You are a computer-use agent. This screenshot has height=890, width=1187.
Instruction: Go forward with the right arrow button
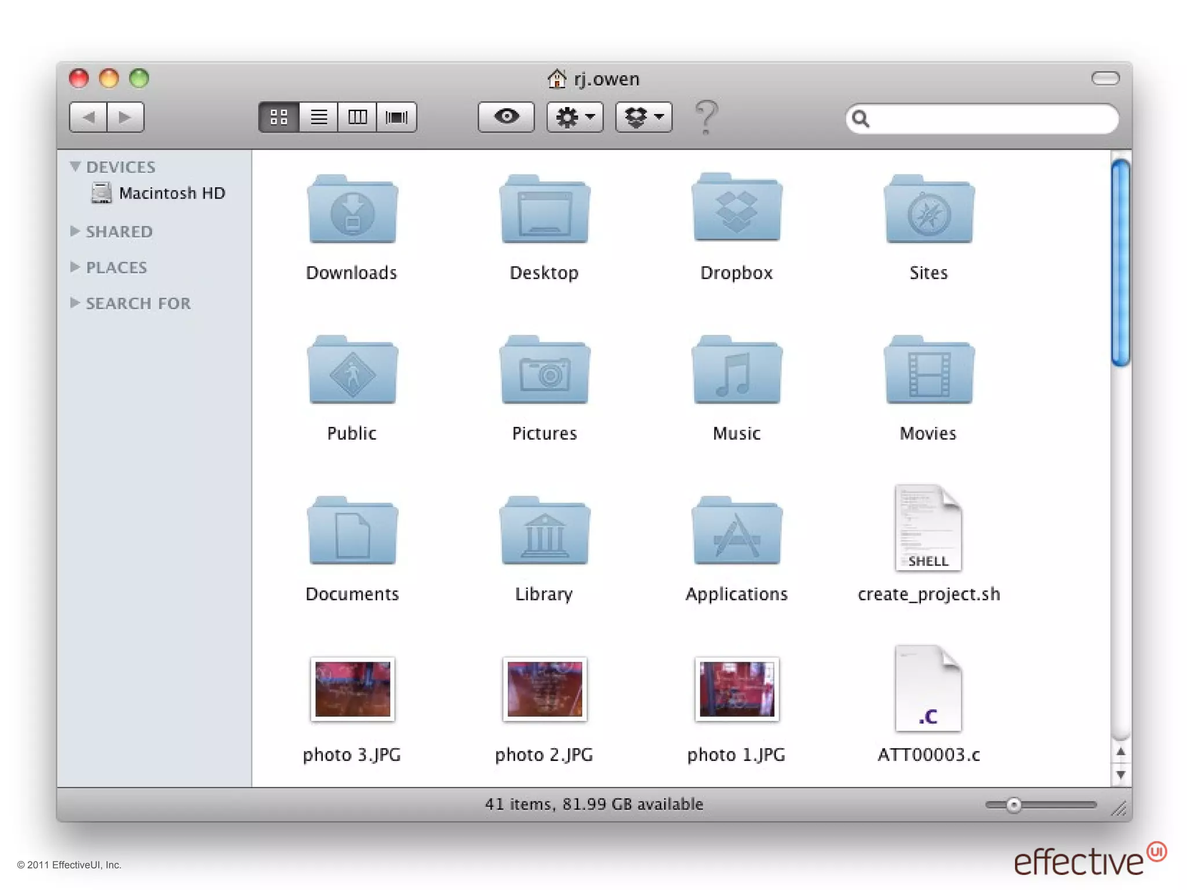[x=125, y=117]
